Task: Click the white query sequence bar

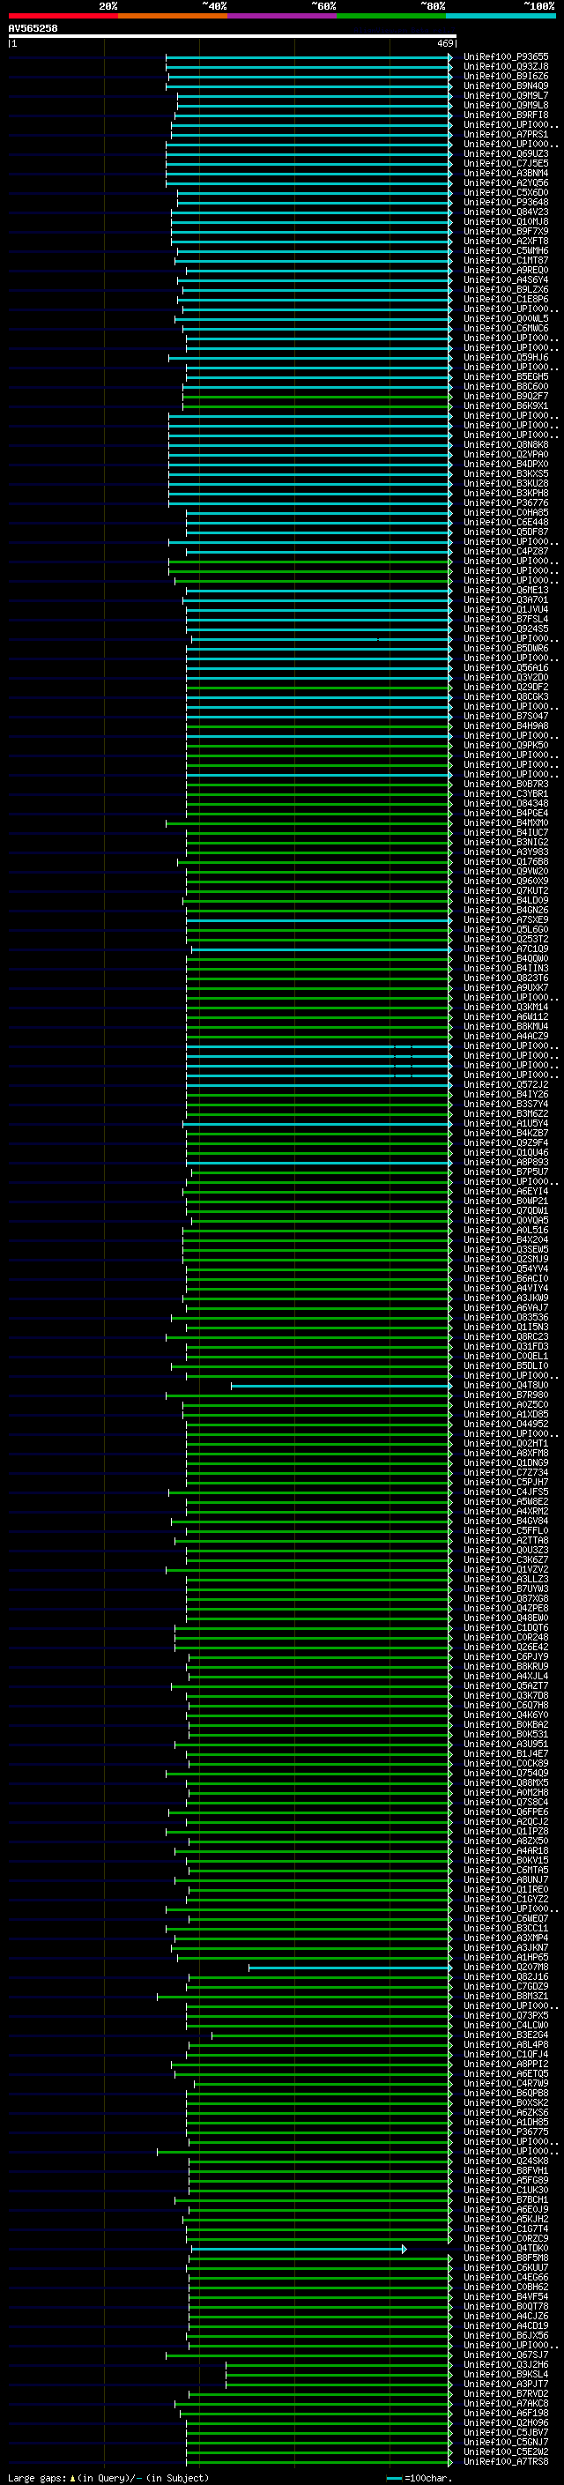Action: 233,35
